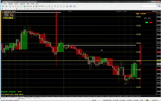This screenshot has width=161, height=101.
Task: Click the periods clock icon
Action: pyautogui.click(x=71, y=6)
